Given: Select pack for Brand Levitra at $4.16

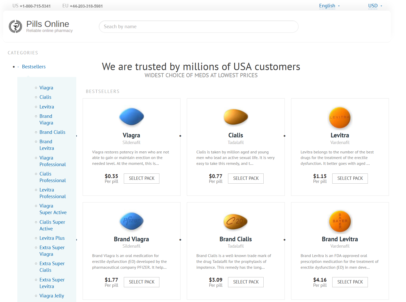Looking at the screenshot, I should tap(350, 282).
